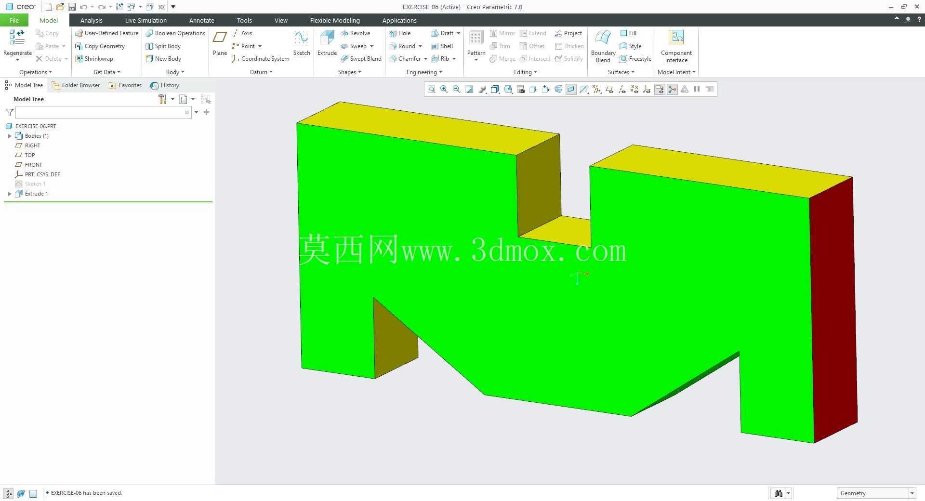Image resolution: width=925 pixels, height=501 pixels.
Task: Create a datum Plane
Action: coord(220,43)
